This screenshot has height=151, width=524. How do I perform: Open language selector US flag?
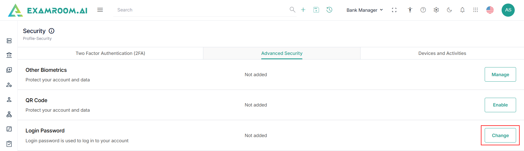[x=490, y=10]
